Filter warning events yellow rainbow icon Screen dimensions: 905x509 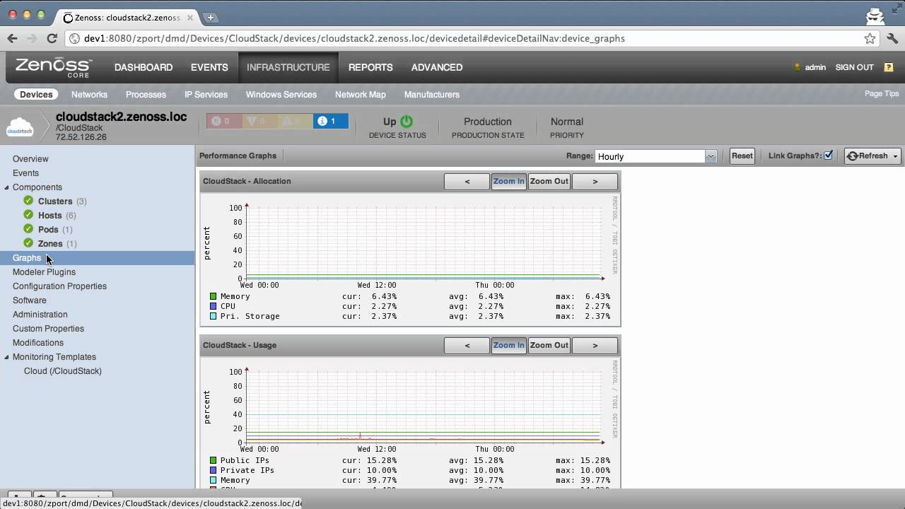pyautogui.click(x=295, y=121)
